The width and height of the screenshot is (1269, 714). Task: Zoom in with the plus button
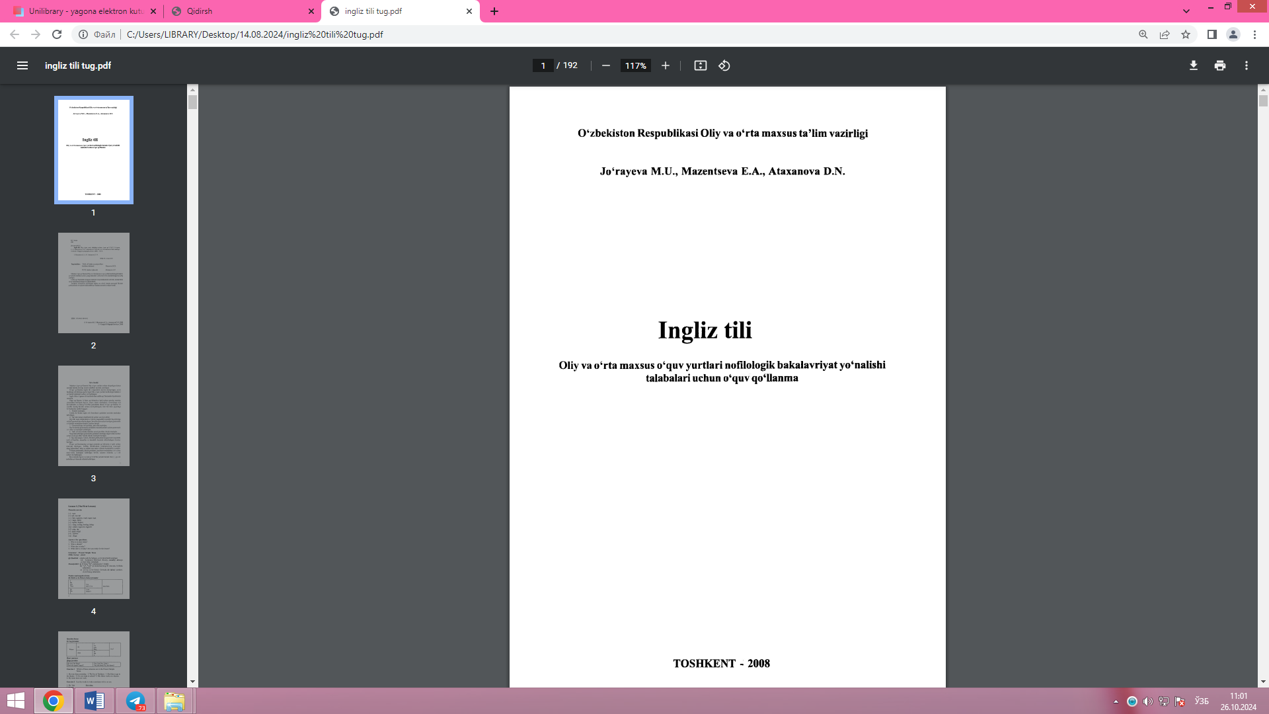pos(666,65)
